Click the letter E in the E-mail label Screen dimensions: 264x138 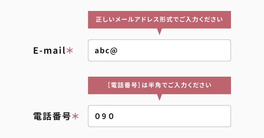tap(36, 51)
